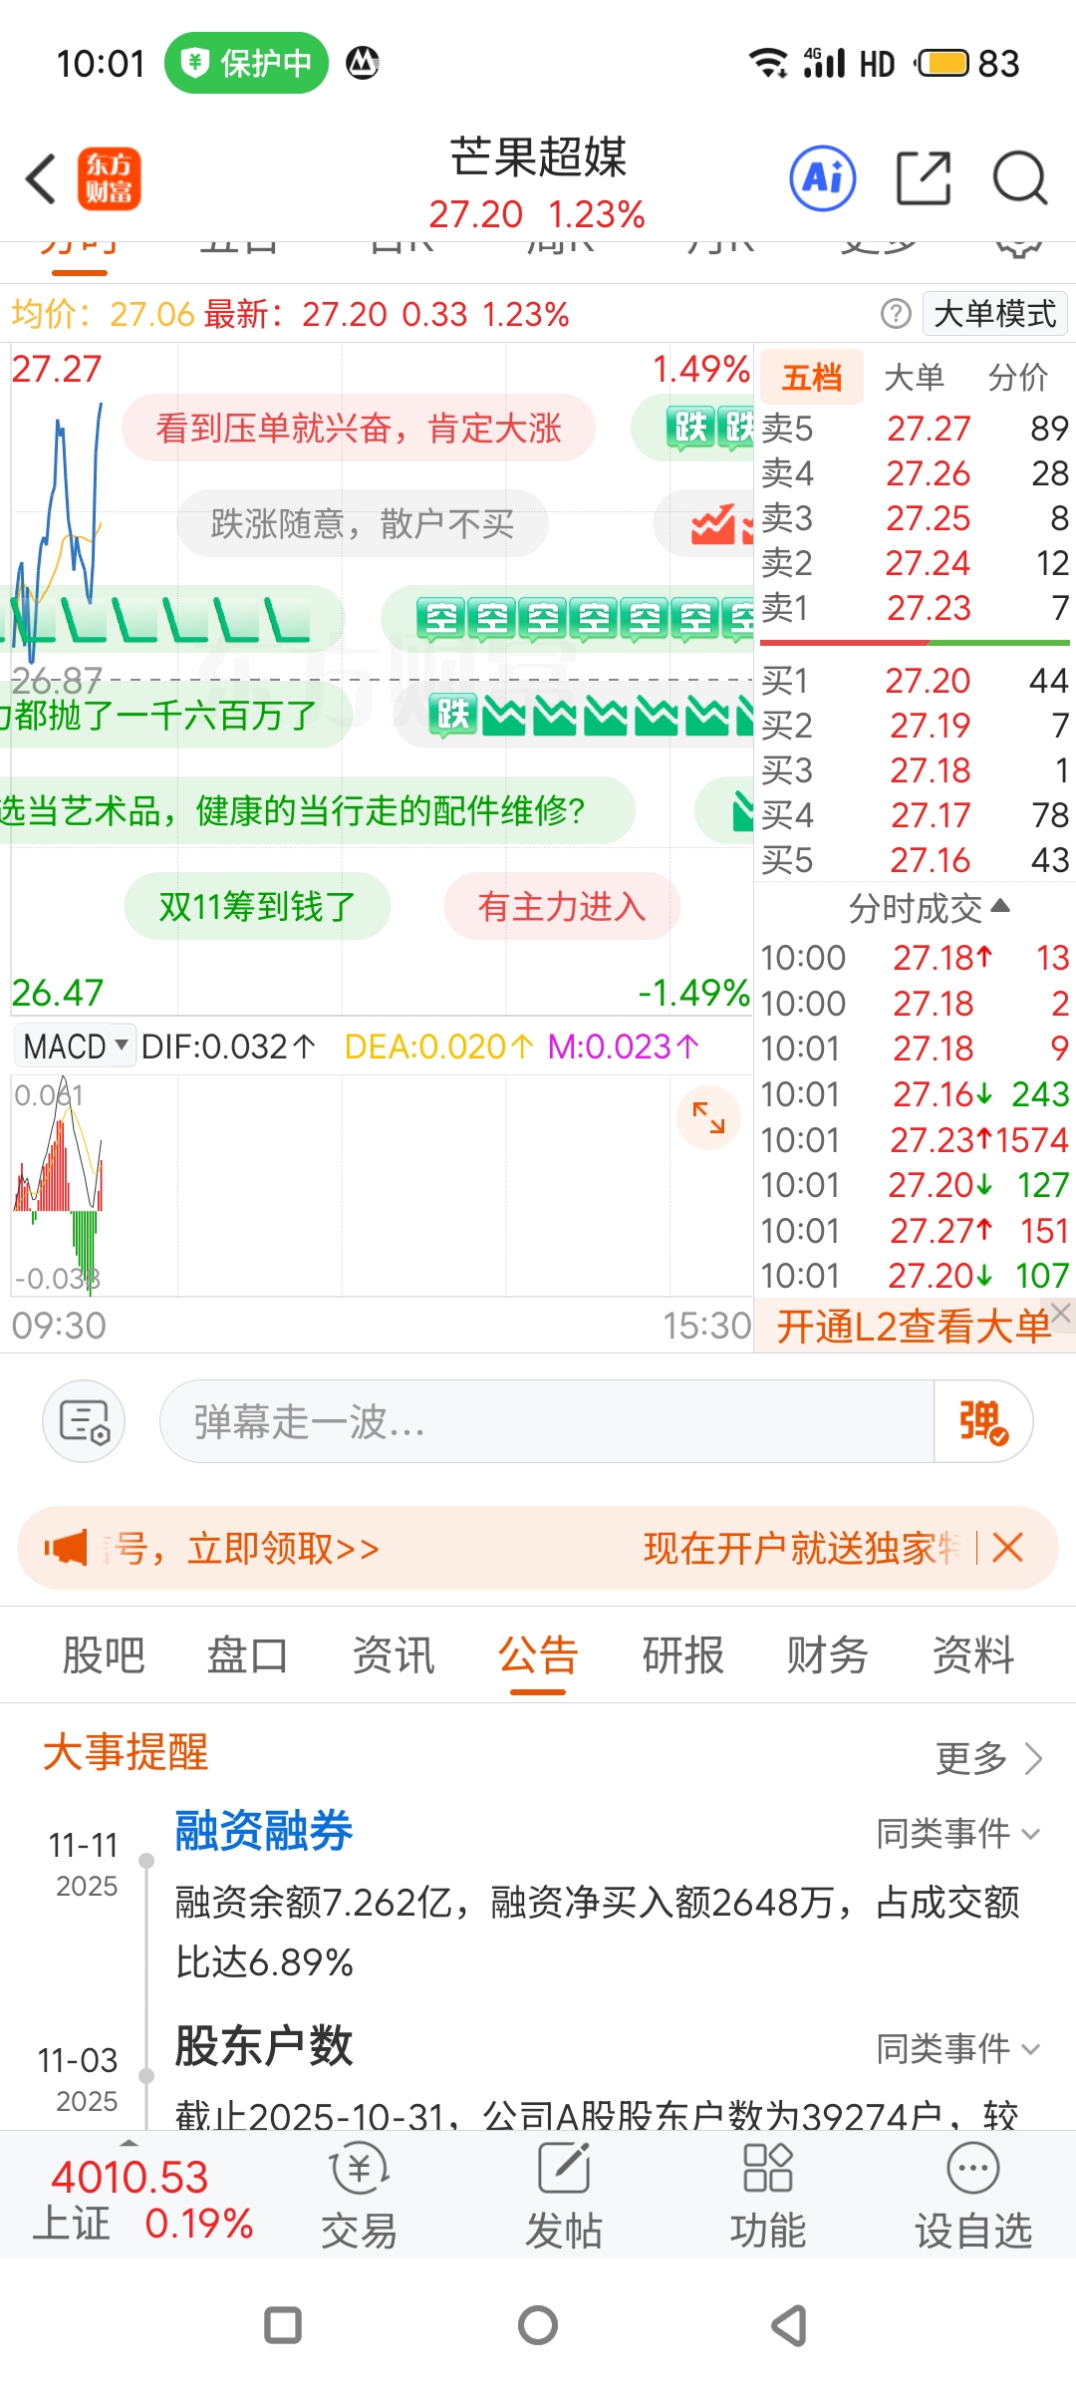Tap 卖1 row at 27.23
This screenshot has width=1076, height=2392.
pos(915,608)
